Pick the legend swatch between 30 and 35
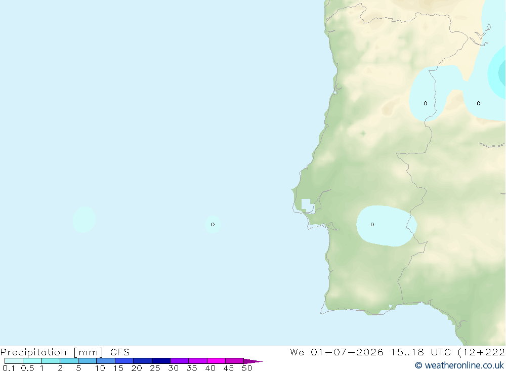Image resolution: width=506 pixels, height=371 pixels. (x=180, y=361)
